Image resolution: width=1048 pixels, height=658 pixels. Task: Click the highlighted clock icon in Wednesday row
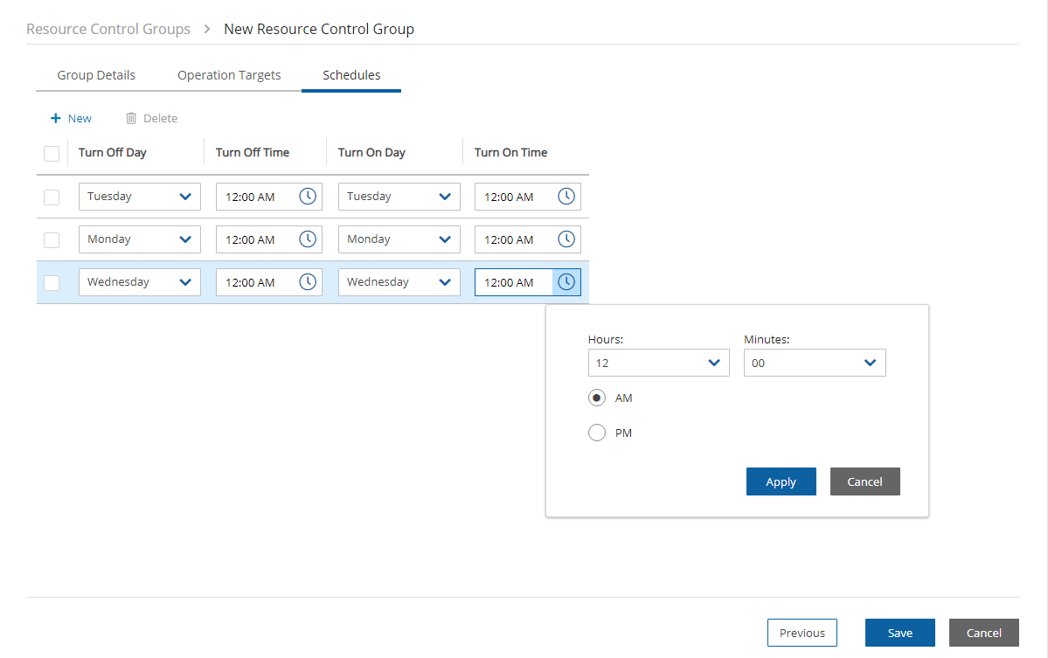click(x=566, y=282)
